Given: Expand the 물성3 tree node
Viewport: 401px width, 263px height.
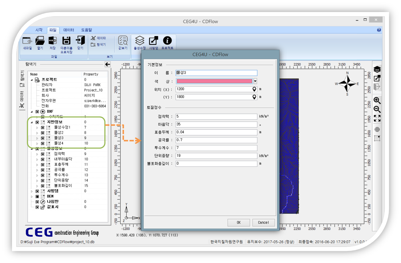Looking at the screenshot, I should [37, 138].
